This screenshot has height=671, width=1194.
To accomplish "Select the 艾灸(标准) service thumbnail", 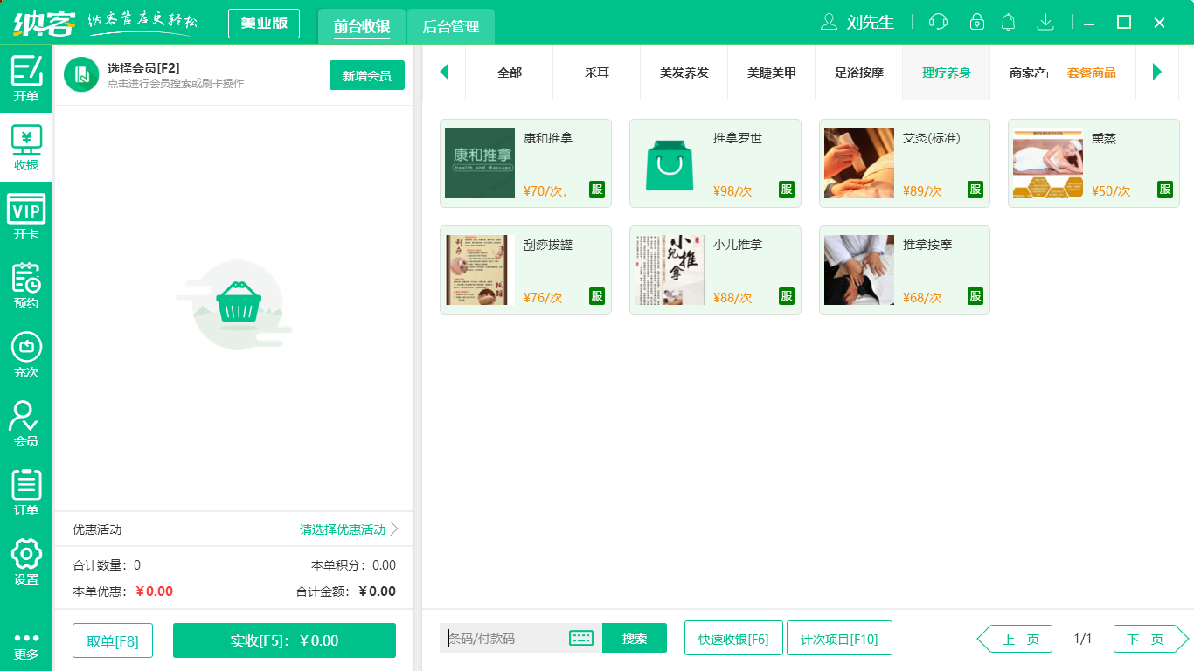I will tap(859, 163).
